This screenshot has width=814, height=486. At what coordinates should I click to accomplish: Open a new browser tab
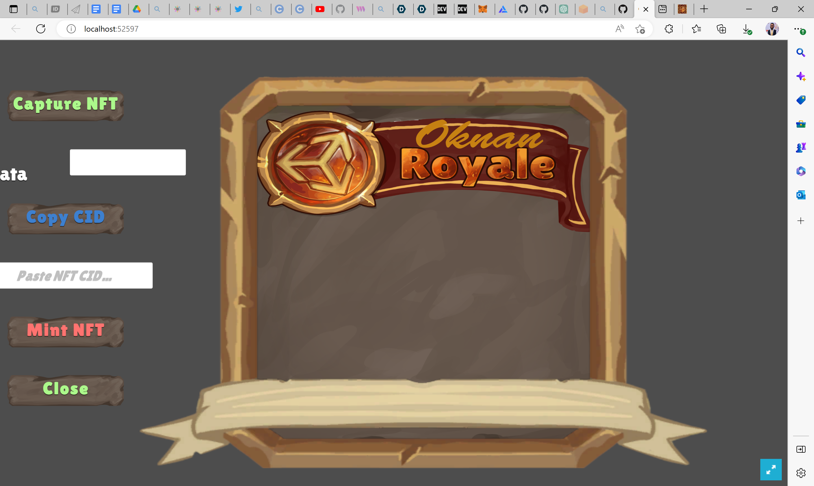point(703,9)
